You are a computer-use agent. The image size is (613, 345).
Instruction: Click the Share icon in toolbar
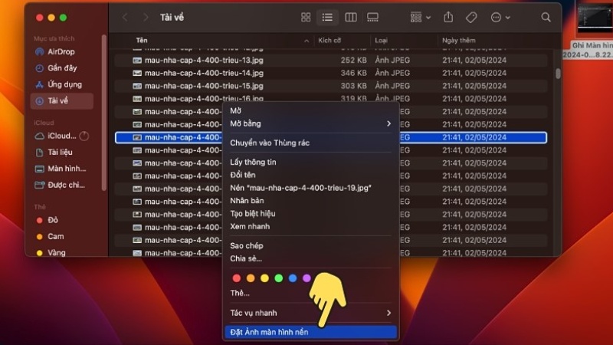point(448,17)
